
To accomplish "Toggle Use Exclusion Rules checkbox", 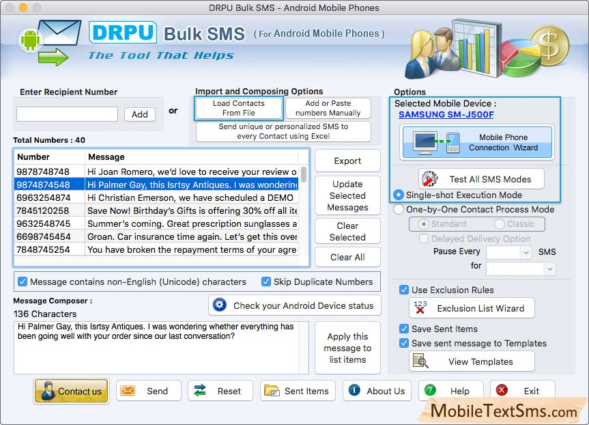I will tap(404, 290).
